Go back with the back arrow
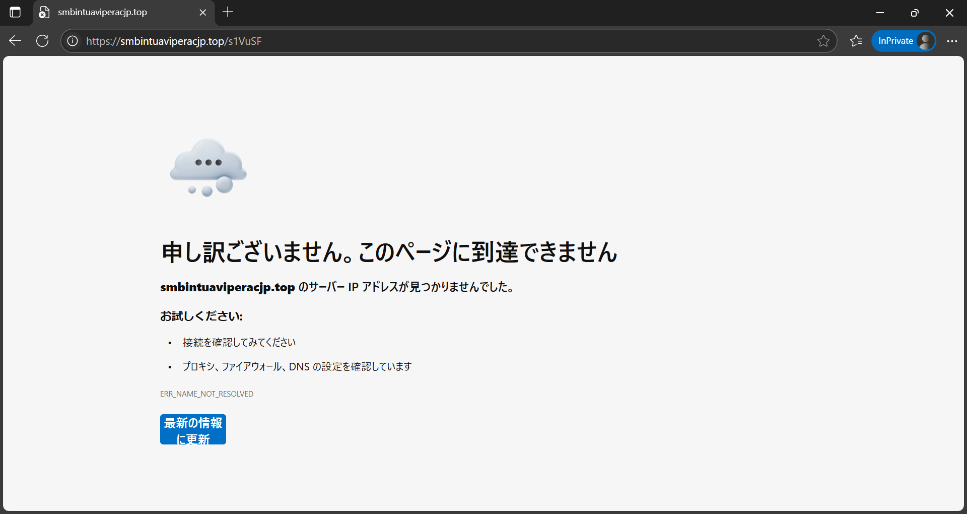 coord(15,41)
